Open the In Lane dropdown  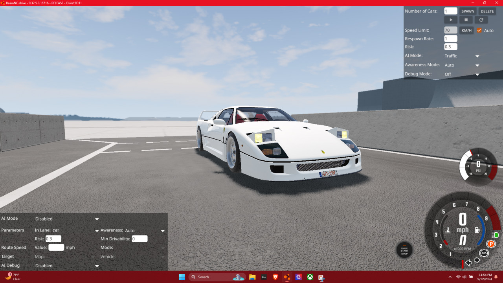(x=75, y=230)
